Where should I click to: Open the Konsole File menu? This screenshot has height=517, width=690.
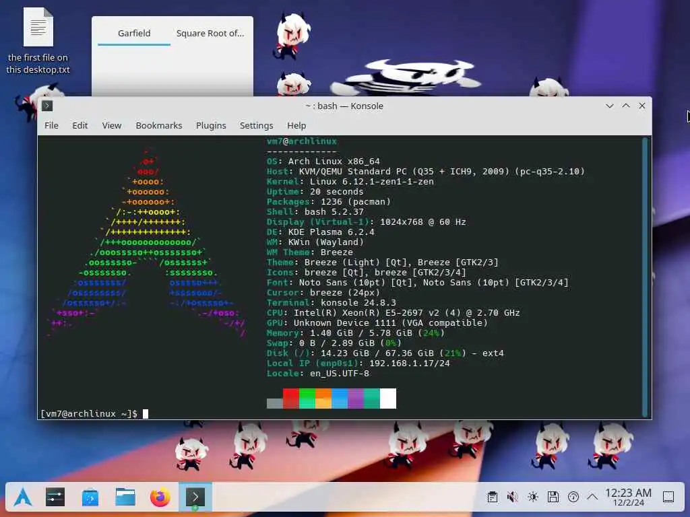[x=51, y=125]
